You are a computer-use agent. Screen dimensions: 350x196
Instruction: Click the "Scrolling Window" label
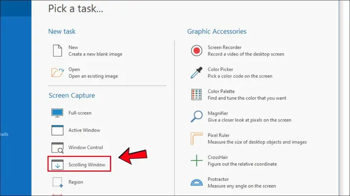pyautogui.click(x=87, y=165)
